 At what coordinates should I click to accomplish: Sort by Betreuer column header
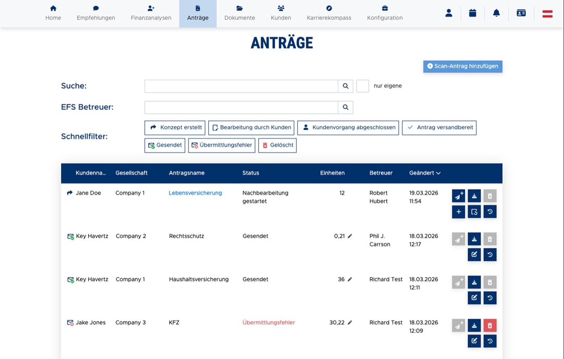tap(381, 173)
